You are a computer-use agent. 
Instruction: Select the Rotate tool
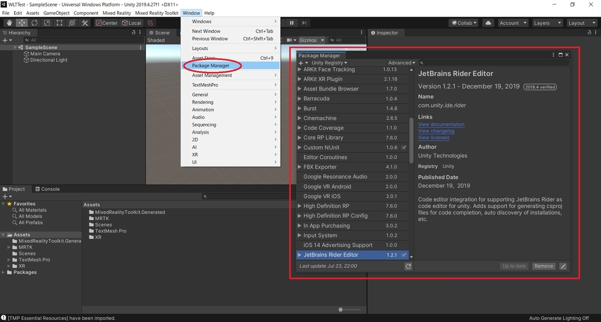click(x=34, y=23)
